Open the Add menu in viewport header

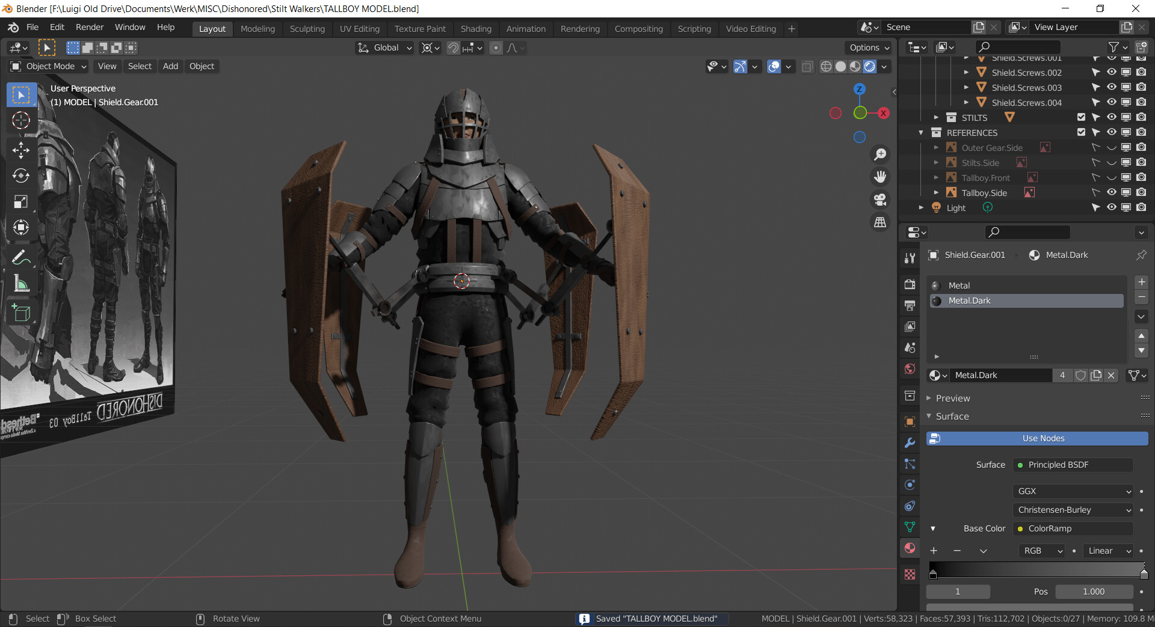pos(170,66)
